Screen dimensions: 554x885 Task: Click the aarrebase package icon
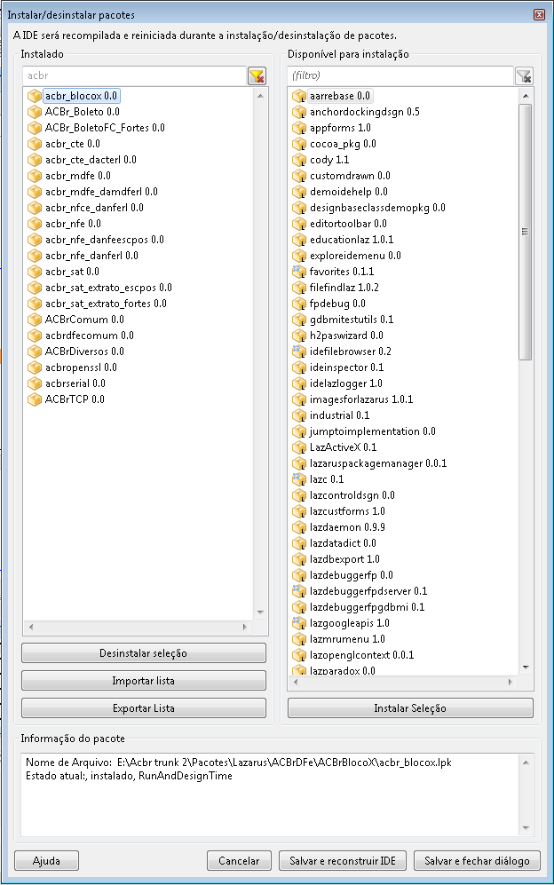[x=298, y=96]
